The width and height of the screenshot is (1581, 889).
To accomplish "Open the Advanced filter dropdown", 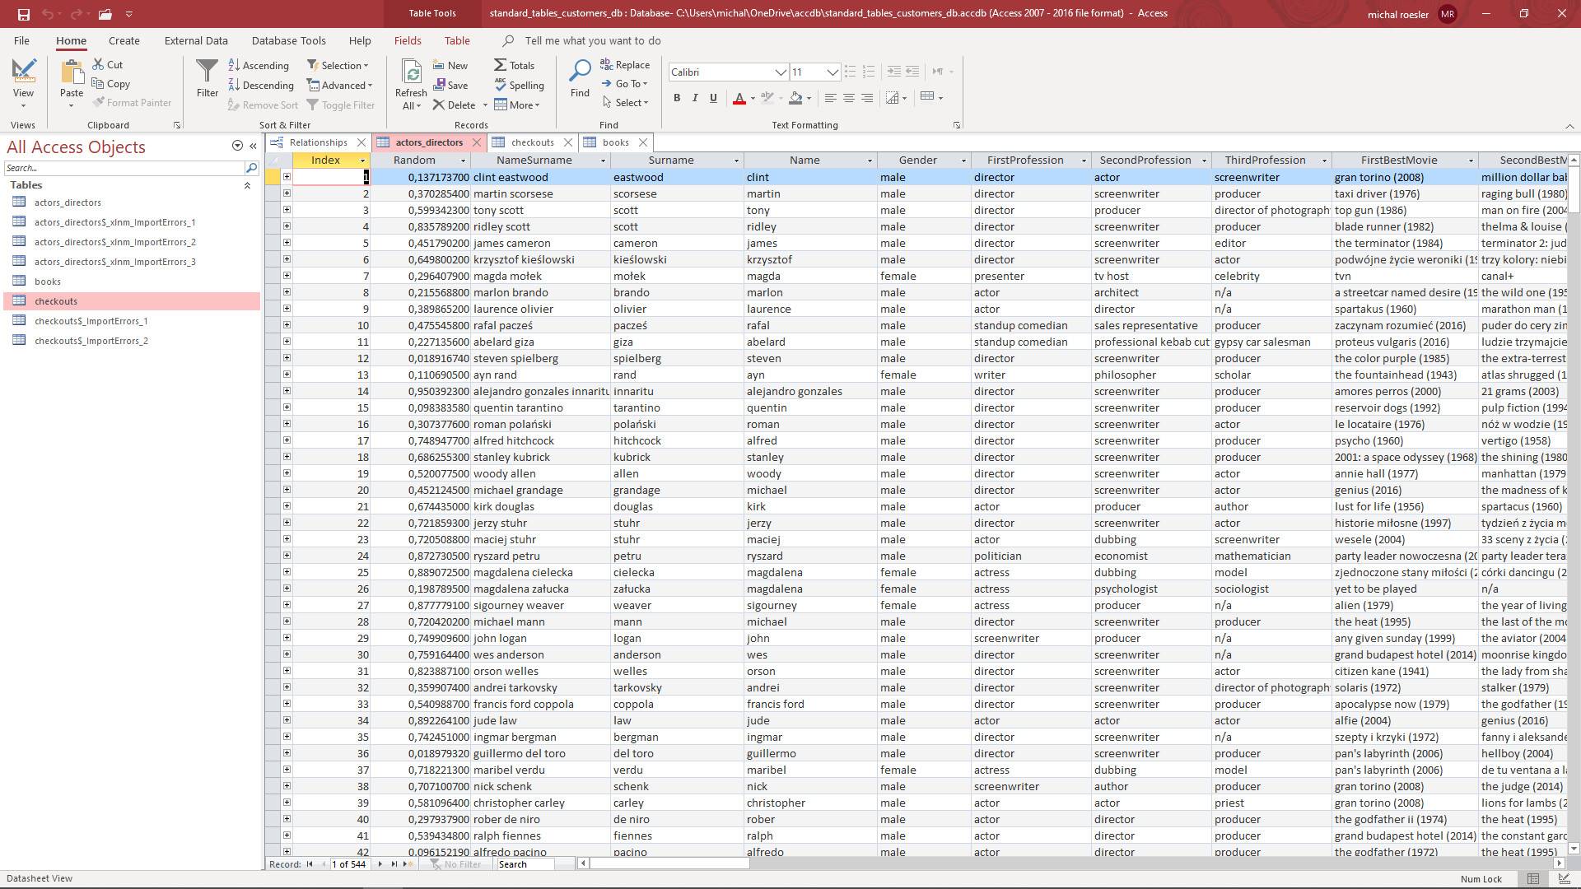I will pos(340,85).
